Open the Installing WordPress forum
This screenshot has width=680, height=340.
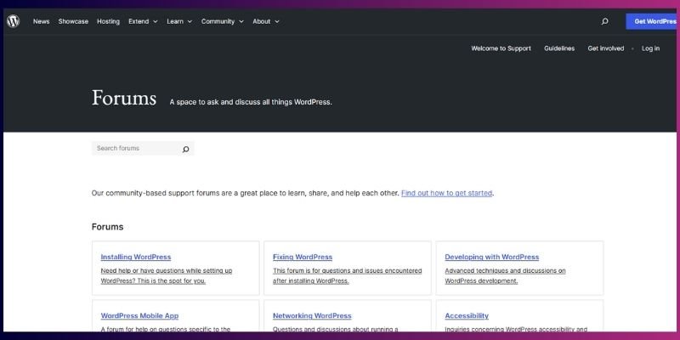(x=136, y=257)
